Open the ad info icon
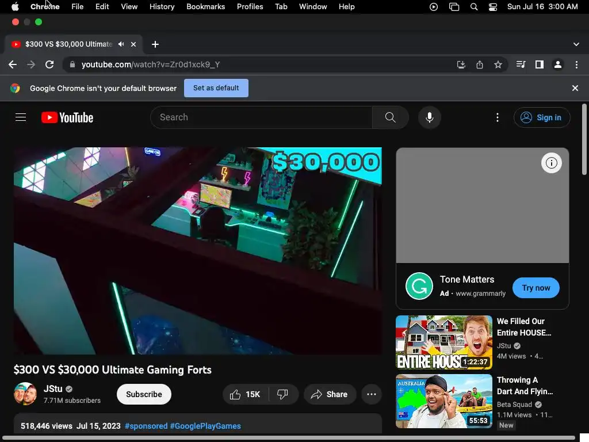This screenshot has width=589, height=442. coord(551,163)
